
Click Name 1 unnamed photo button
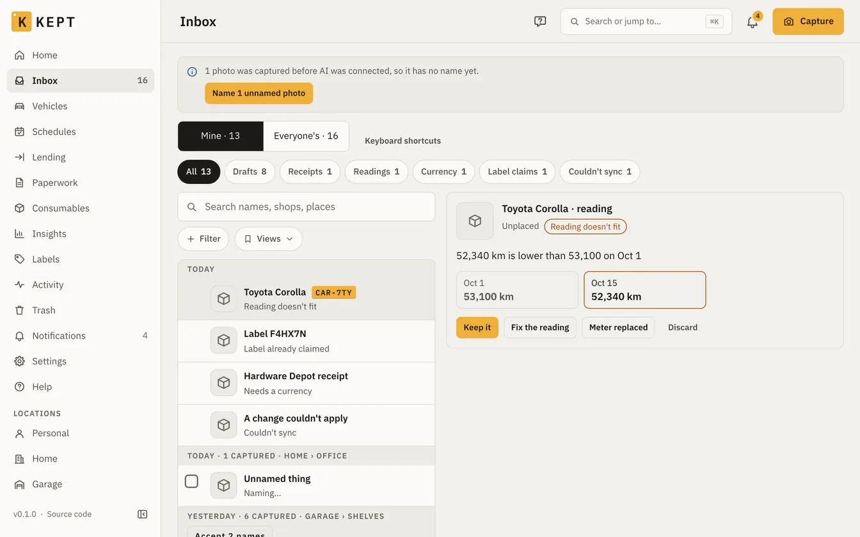click(259, 93)
